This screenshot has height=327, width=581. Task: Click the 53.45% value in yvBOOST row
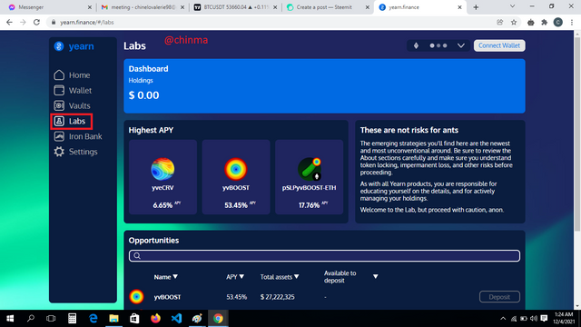236,297
